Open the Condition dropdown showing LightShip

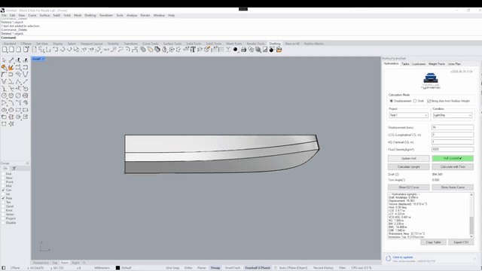click(453, 115)
